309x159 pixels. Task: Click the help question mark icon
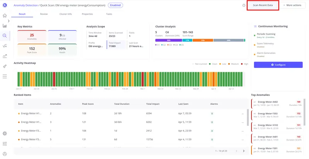244,5
